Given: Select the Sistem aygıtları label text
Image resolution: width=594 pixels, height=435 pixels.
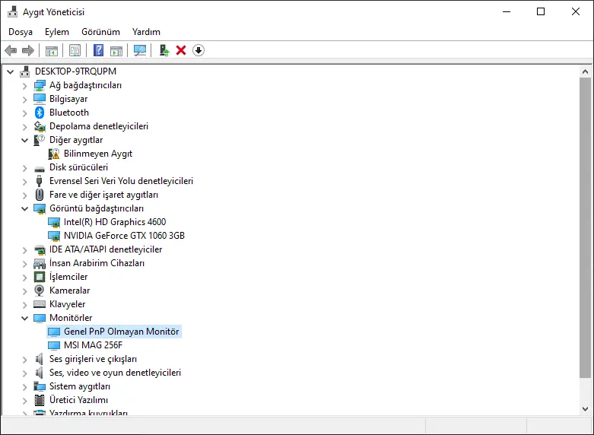Looking at the screenshot, I should point(80,386).
